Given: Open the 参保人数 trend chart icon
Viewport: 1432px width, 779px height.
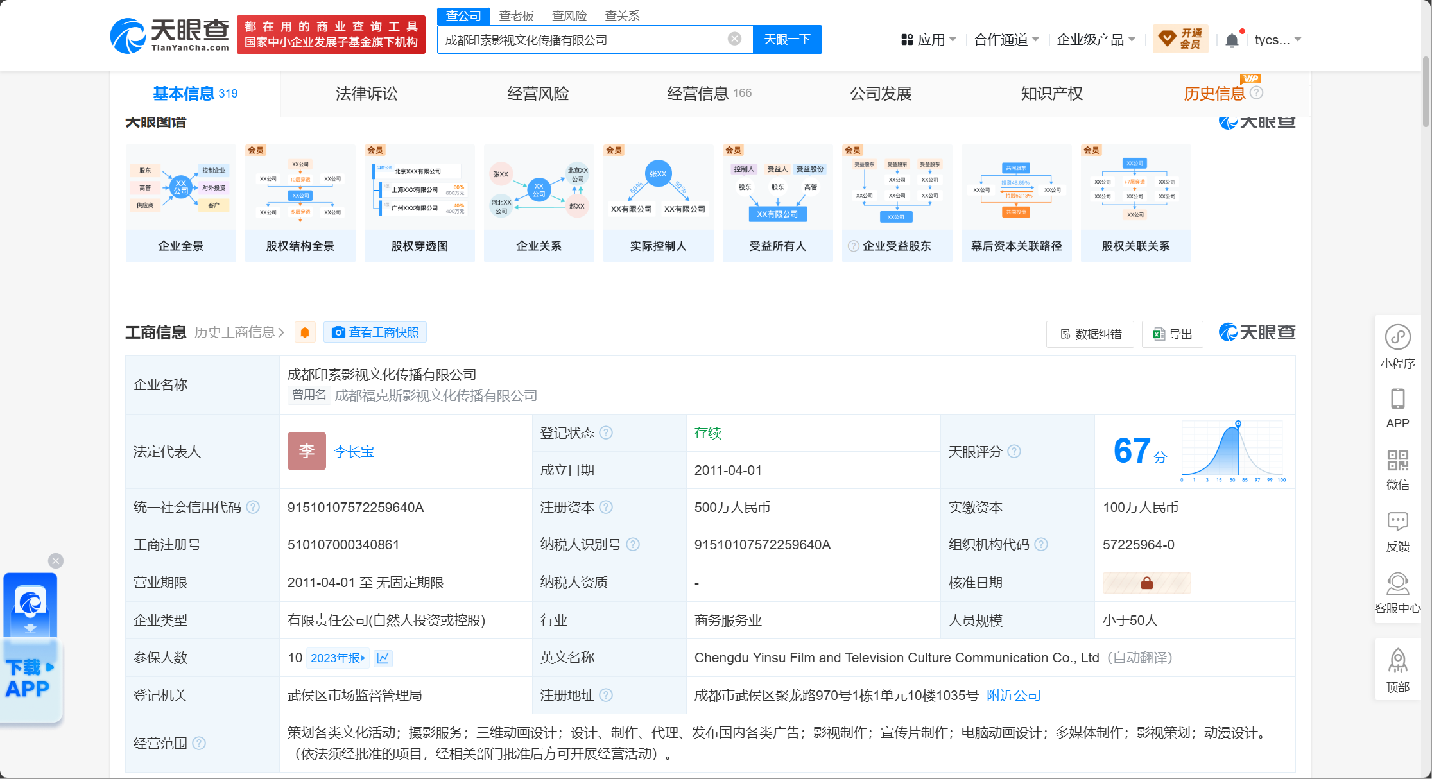Looking at the screenshot, I should pos(383,658).
